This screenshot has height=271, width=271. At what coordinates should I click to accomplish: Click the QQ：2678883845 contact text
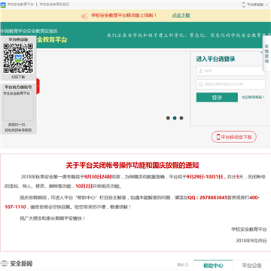point(208,197)
